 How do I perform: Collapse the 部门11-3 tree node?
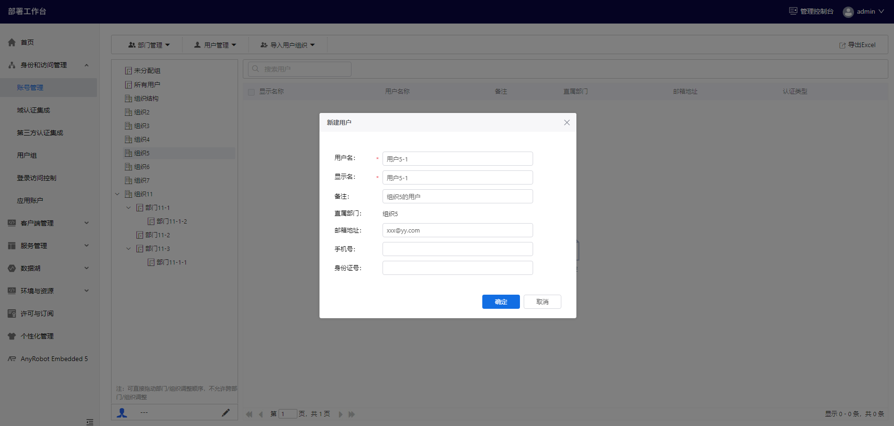point(128,249)
